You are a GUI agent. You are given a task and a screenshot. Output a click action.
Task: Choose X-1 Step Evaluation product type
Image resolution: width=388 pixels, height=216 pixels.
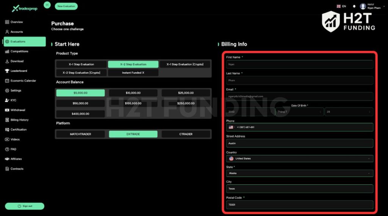(x=81, y=64)
